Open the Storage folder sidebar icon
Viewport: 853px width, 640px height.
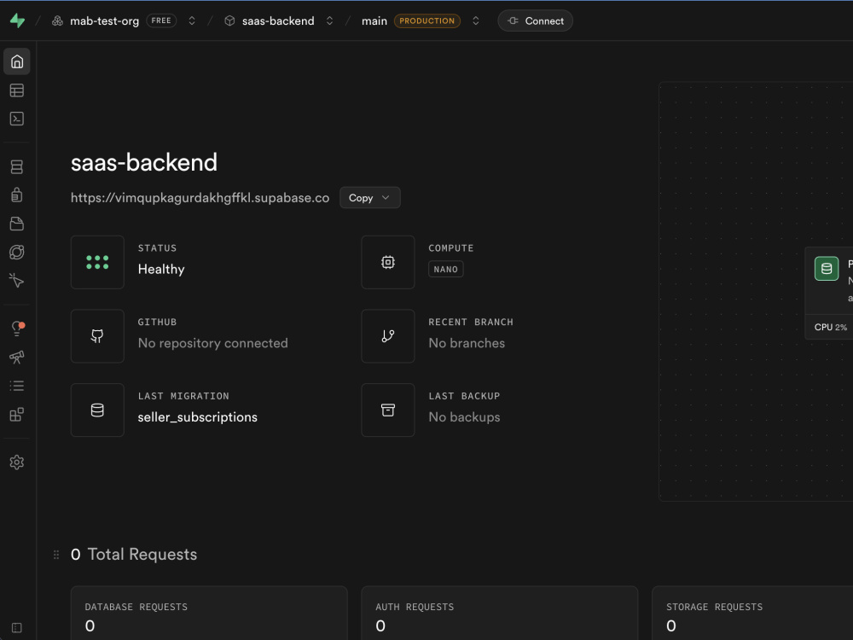pos(17,224)
